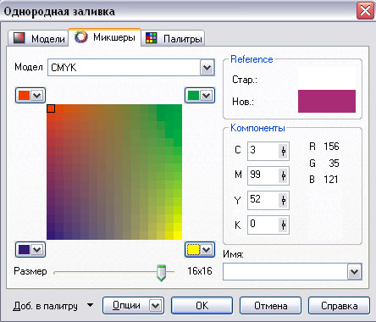Click the B value 121
This screenshot has width=376, height=322.
[331, 180]
